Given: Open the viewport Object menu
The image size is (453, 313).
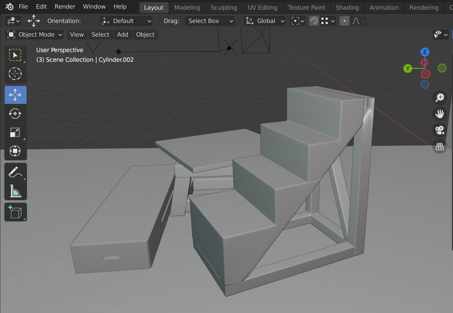Looking at the screenshot, I should tap(145, 34).
